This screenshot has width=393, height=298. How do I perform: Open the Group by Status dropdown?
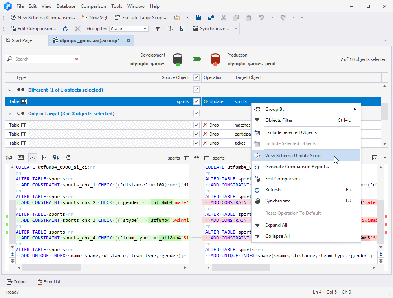[129, 29]
